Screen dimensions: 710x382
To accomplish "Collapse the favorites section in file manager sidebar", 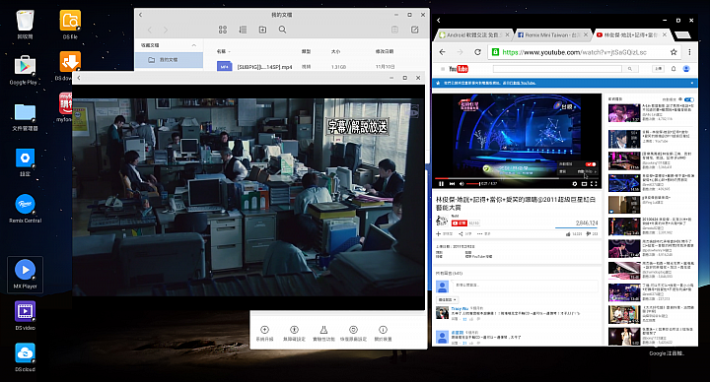I will click(x=194, y=45).
